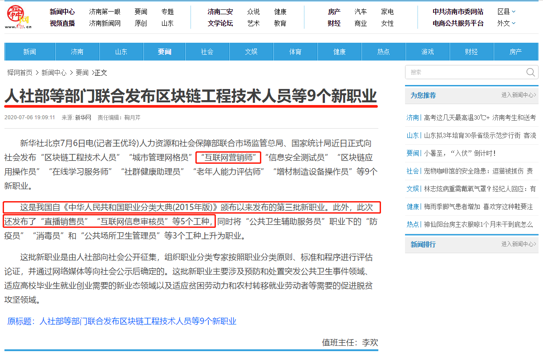
Task: Go to 舜网首页 in breadcrumb
Action: click(x=20, y=73)
